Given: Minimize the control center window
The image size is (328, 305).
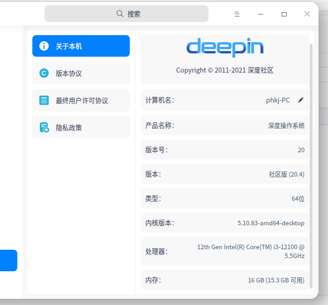Looking at the screenshot, I should pos(261,14).
